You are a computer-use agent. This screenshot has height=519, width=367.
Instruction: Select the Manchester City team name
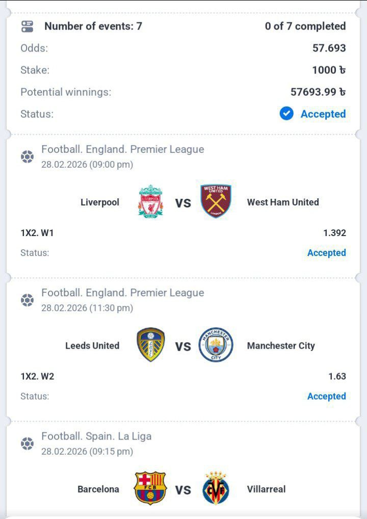[x=281, y=346]
